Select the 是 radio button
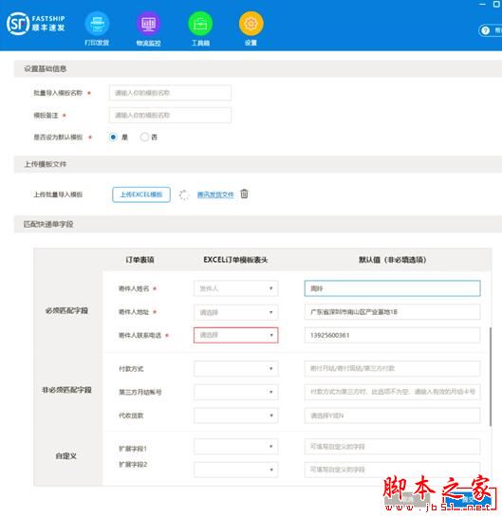The width and height of the screenshot is (502, 518). [113, 137]
